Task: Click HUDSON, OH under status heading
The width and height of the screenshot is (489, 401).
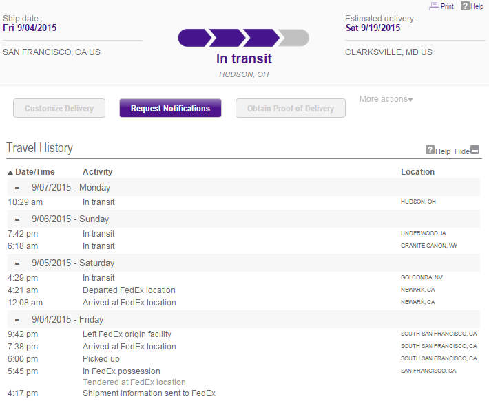Action: (244, 74)
